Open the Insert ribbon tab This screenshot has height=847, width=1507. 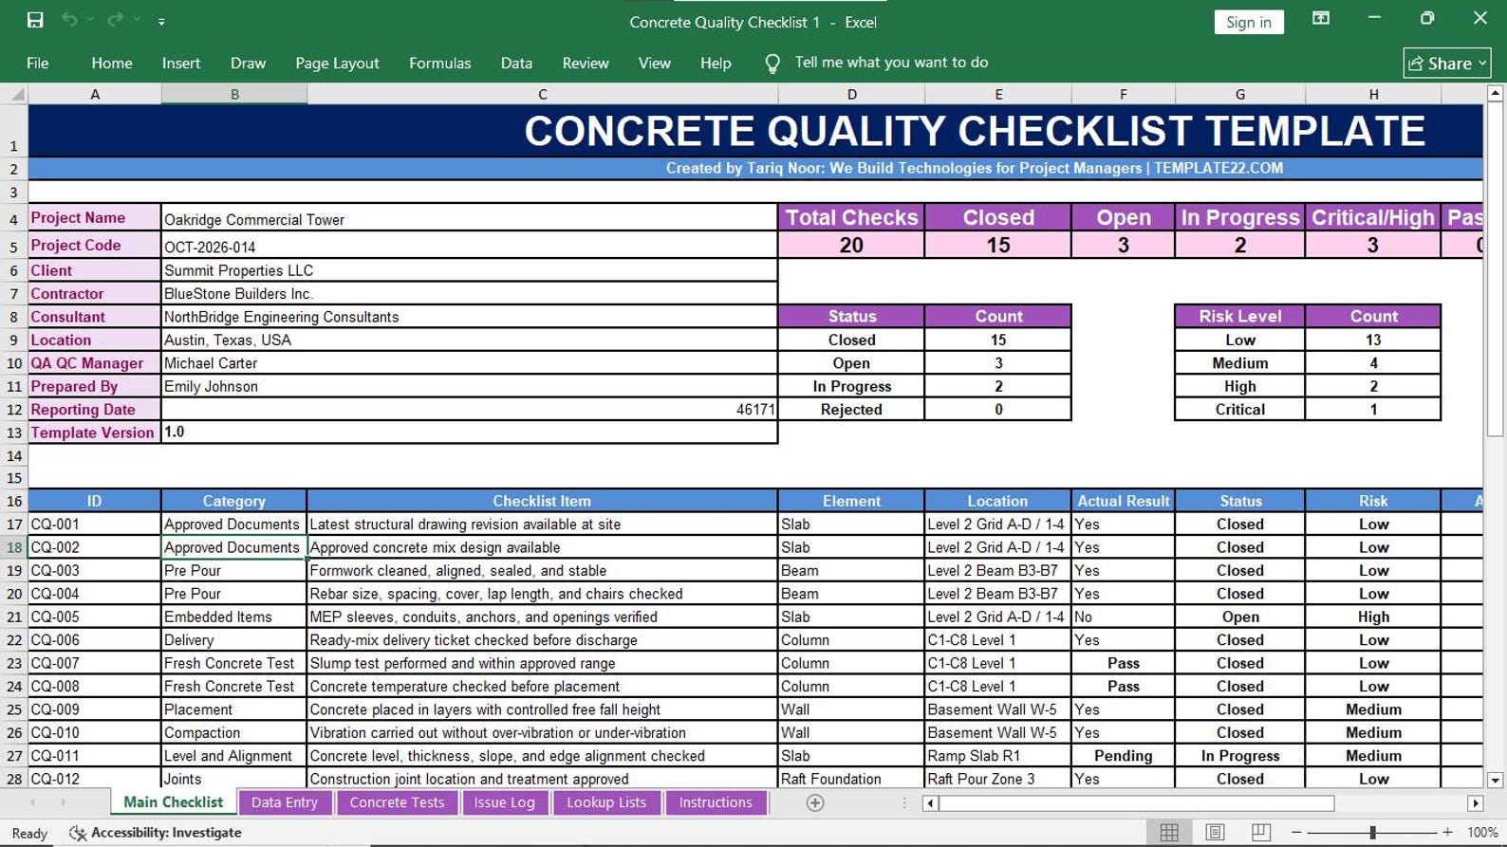pyautogui.click(x=181, y=63)
